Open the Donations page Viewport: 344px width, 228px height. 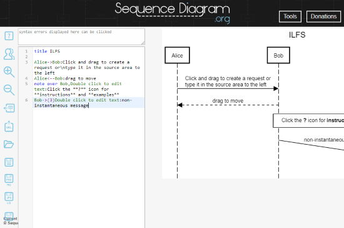(323, 16)
